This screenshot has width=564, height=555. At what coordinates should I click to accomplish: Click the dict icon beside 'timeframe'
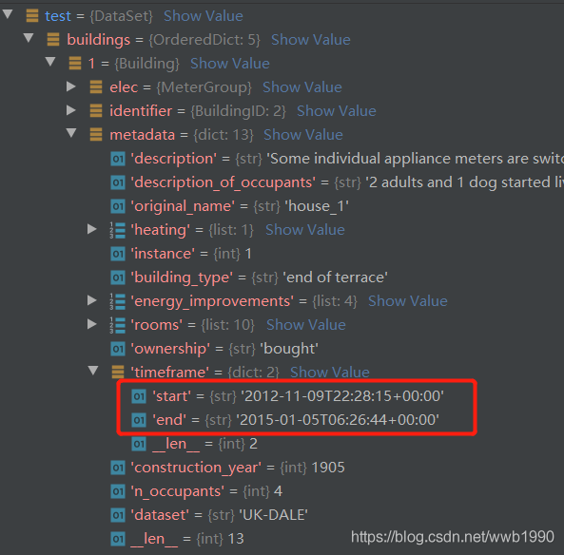coord(118,372)
